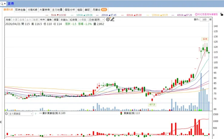The height and width of the screenshot is (139, 224).
Task: Switch to the 月營收 tab
Action: click(100, 10)
